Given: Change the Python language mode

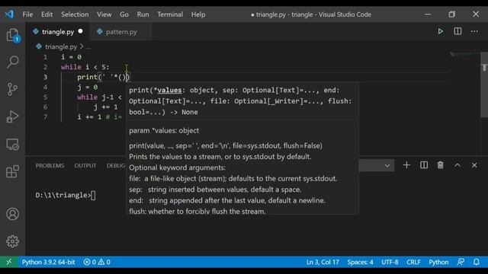Looking at the screenshot, I should coord(438,262).
